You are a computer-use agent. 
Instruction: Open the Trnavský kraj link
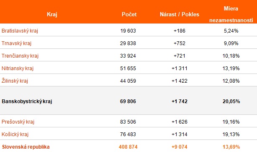pyautogui.click(x=16, y=43)
